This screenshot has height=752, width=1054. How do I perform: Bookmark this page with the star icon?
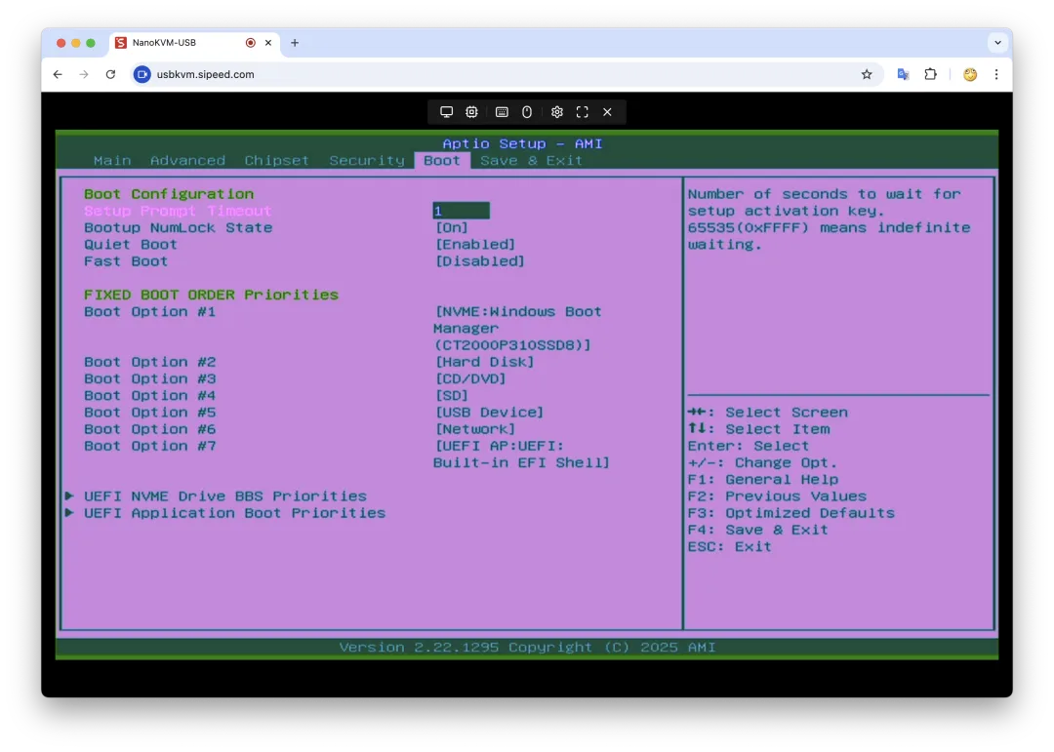[x=867, y=74]
